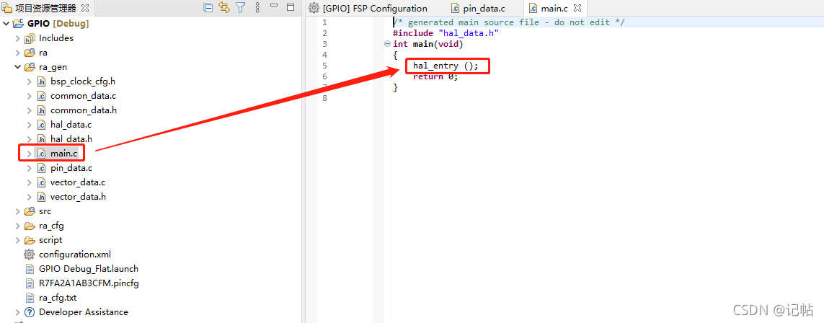
Task: Collapse the GPIO [Debug] project node
Action: (x=6, y=24)
